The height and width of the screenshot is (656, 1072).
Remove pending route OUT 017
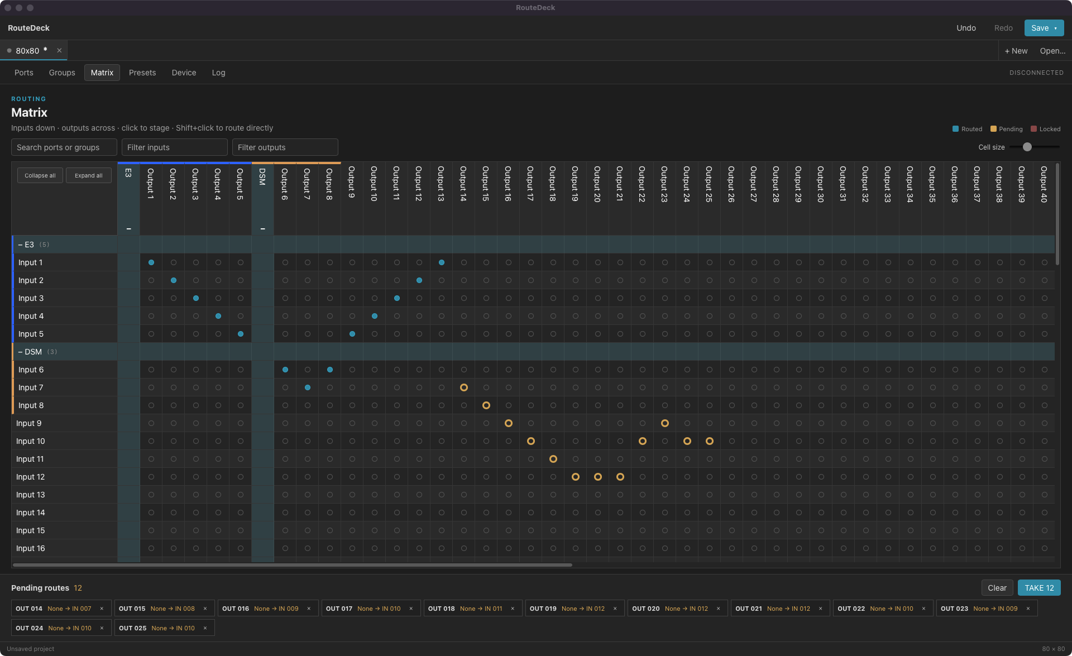(411, 609)
